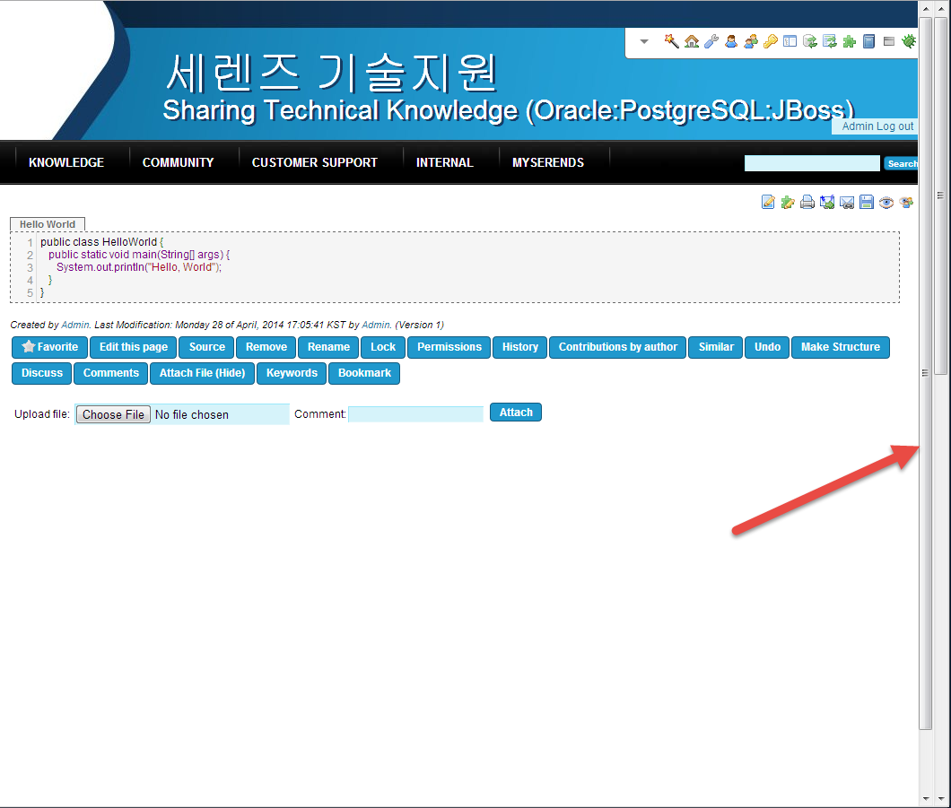951x808 pixels.
Task: Click the Lock button
Action: [383, 347]
